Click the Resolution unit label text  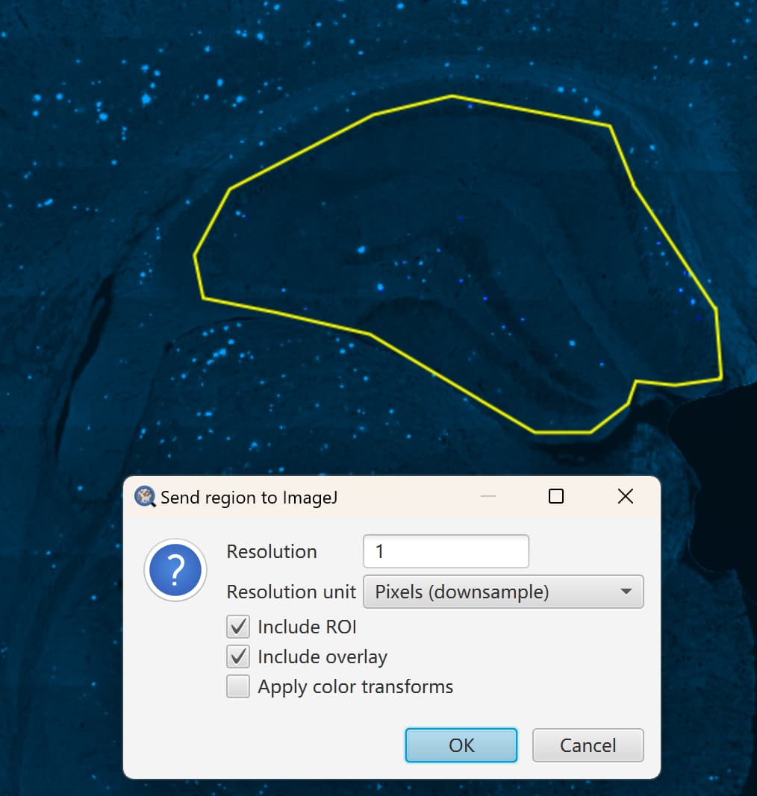click(x=290, y=592)
